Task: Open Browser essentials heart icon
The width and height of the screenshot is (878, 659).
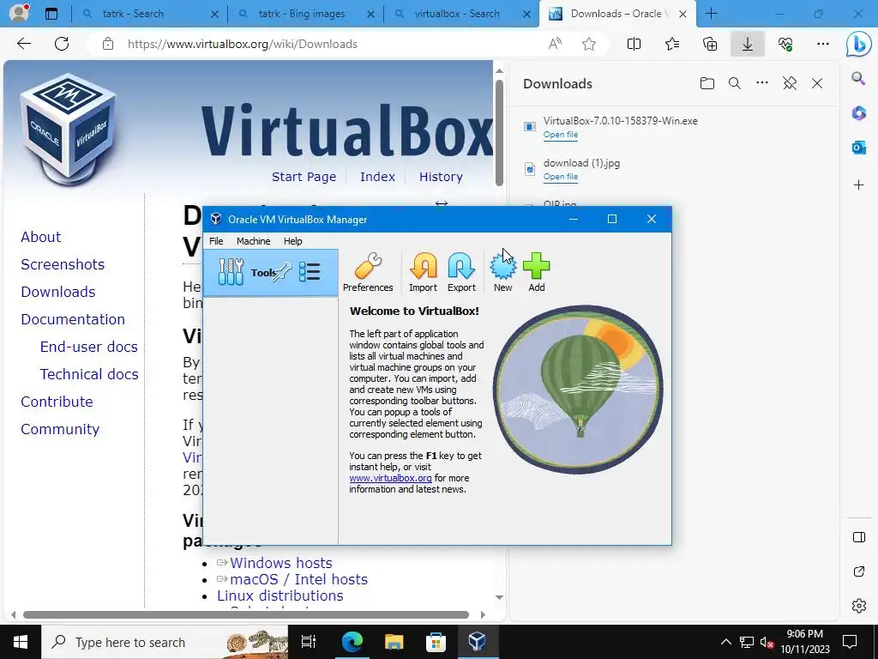Action: pyautogui.click(x=785, y=44)
